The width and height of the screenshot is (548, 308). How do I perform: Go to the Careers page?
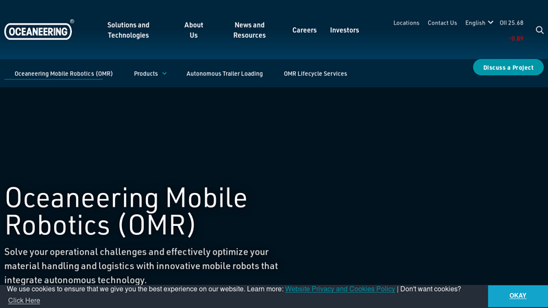click(304, 30)
